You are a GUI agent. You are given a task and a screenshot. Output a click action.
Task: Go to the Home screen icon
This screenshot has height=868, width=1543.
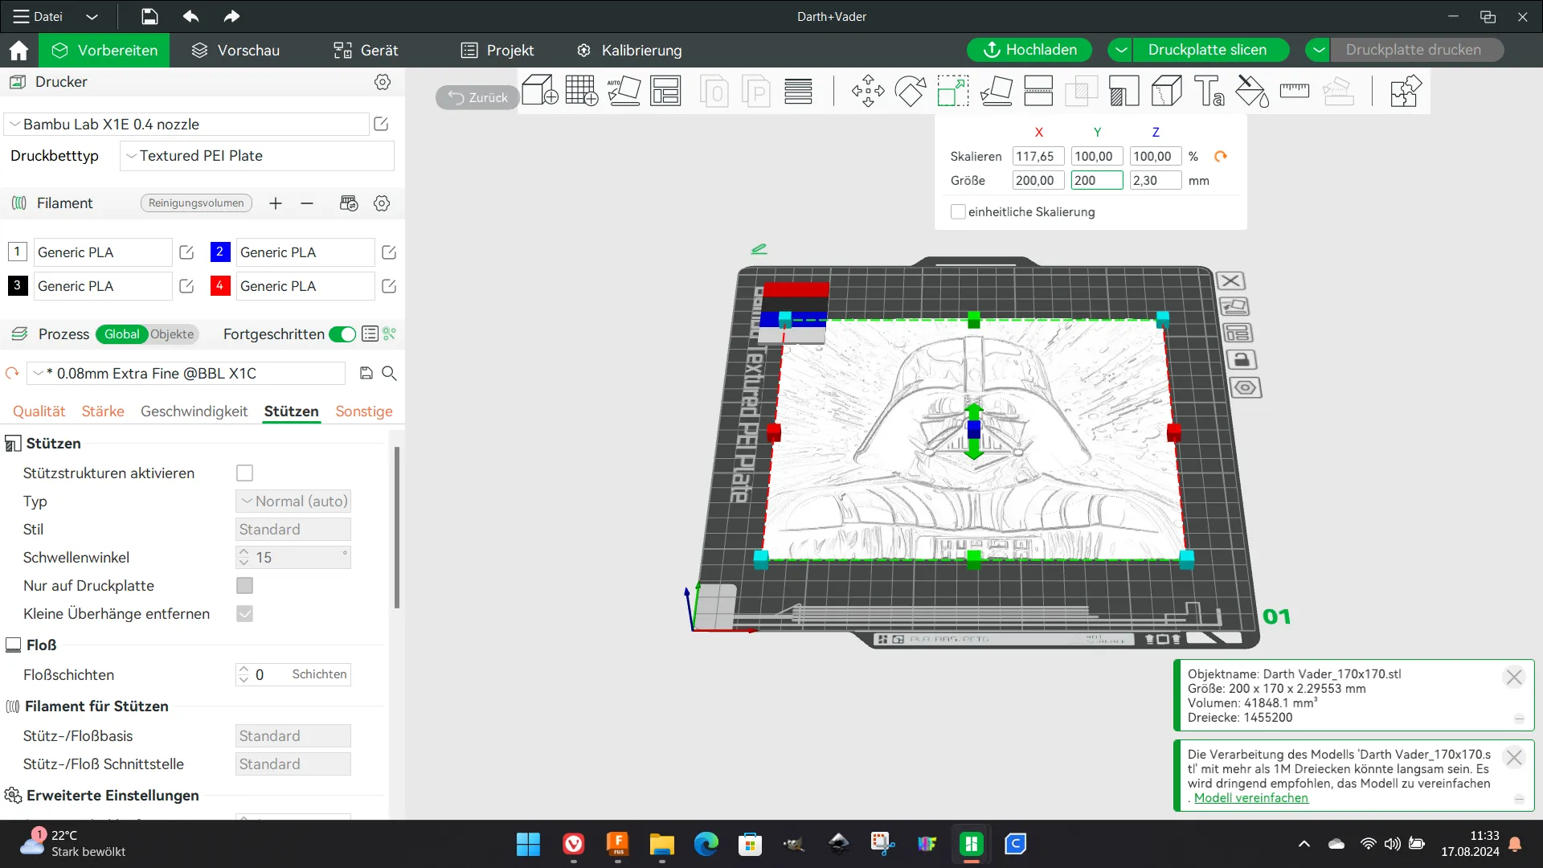coord(18,51)
